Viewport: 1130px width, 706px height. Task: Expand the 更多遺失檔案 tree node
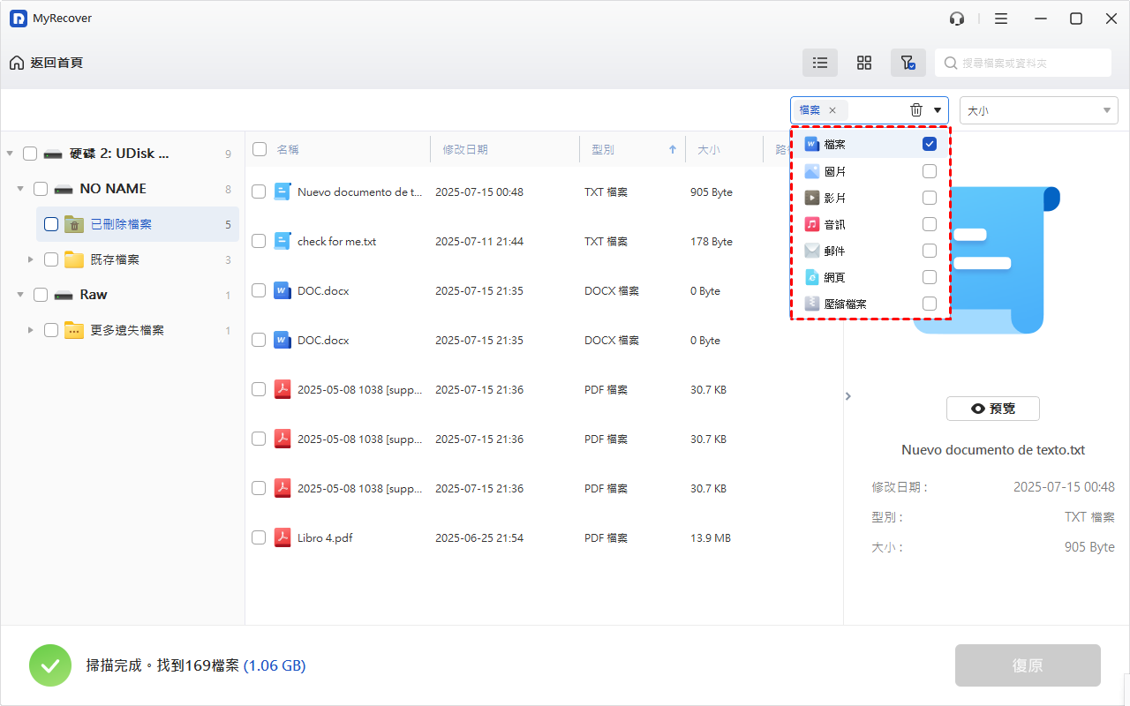tap(31, 330)
